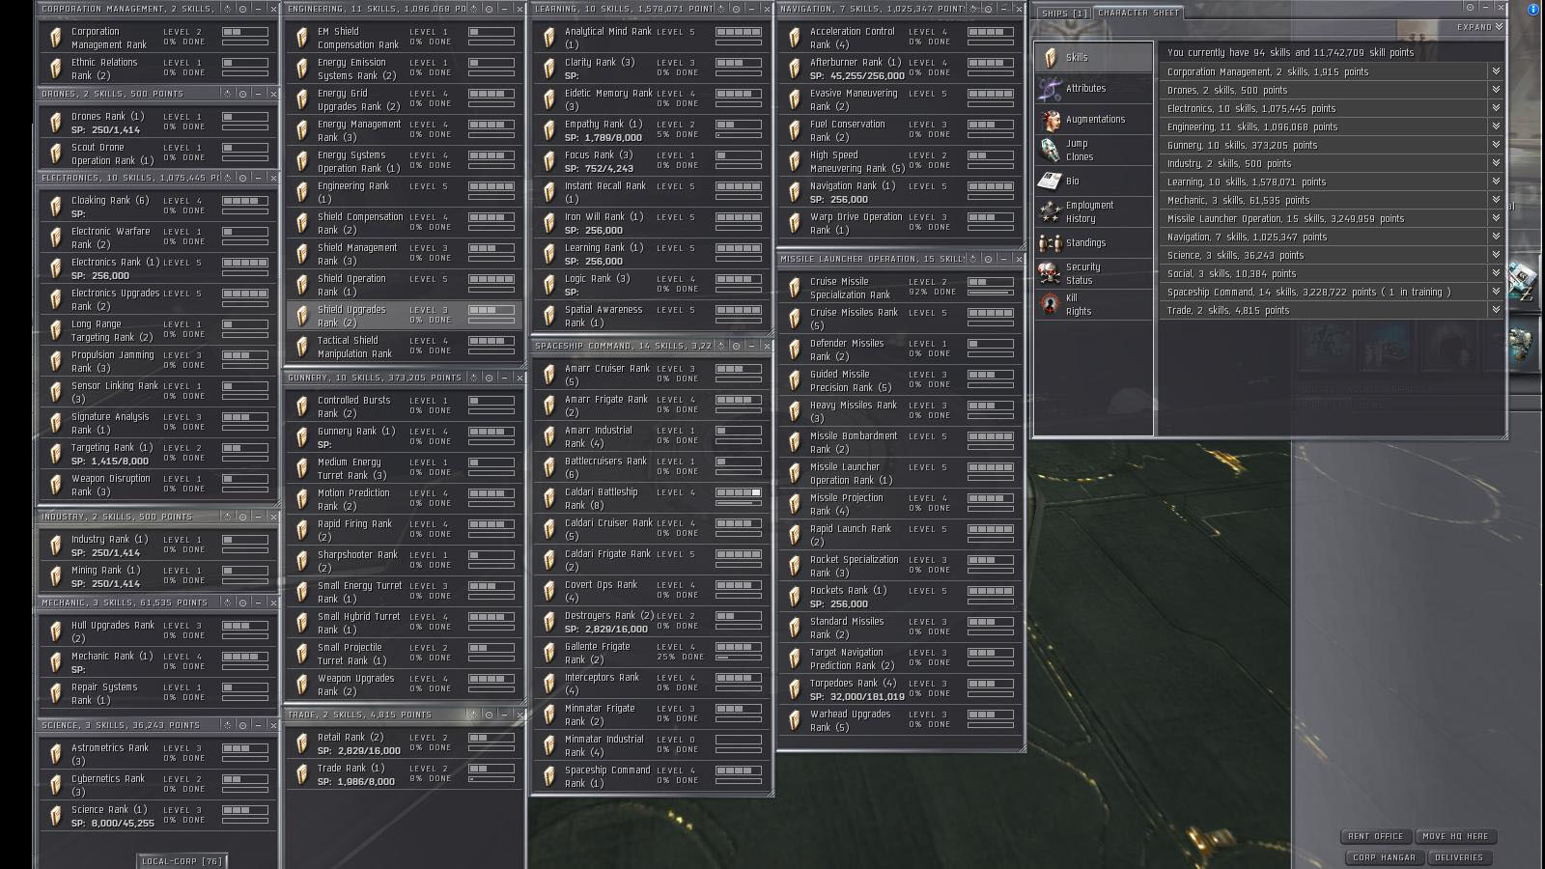
Task: Click the Shield Upgrades skill book icon
Action: pyautogui.click(x=301, y=316)
